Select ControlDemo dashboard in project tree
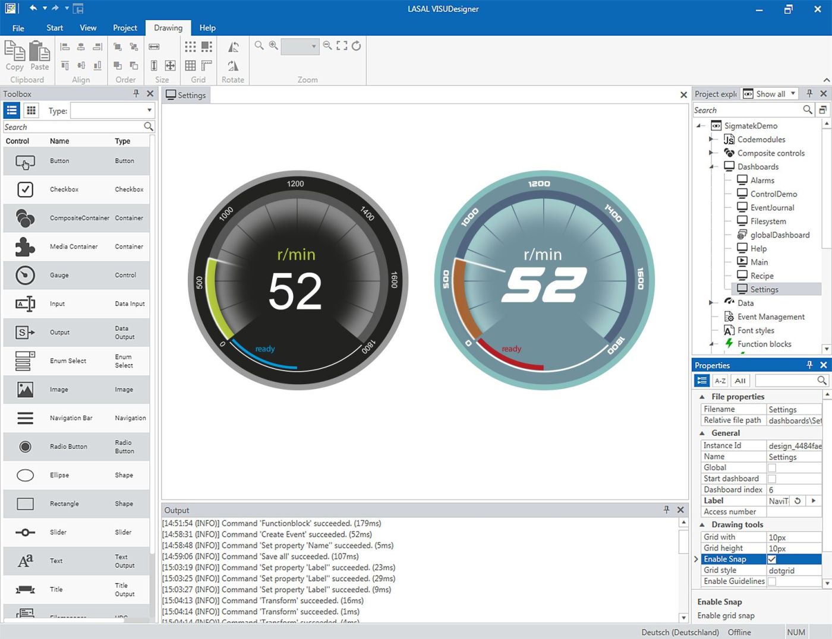This screenshot has height=639, width=832. click(x=773, y=194)
